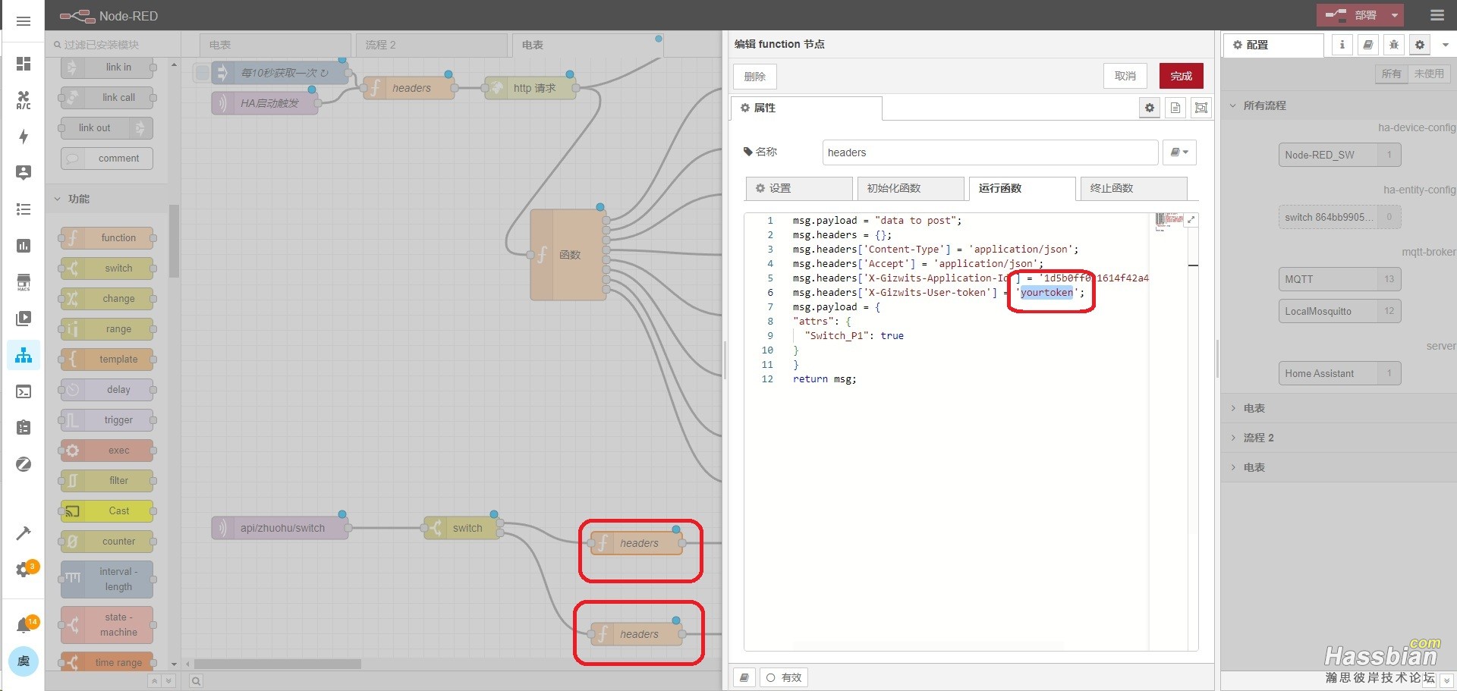Select the http 请求 node on canvas
Image resolution: width=1457 pixels, height=691 pixels.
pyautogui.click(x=530, y=88)
